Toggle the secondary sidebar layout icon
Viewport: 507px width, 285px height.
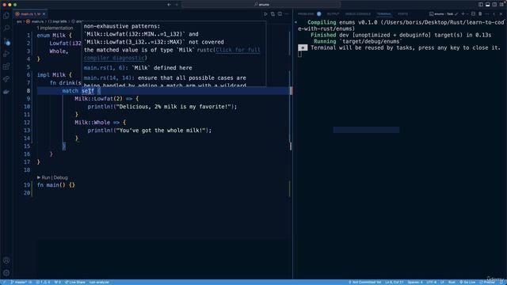tap(494, 5)
